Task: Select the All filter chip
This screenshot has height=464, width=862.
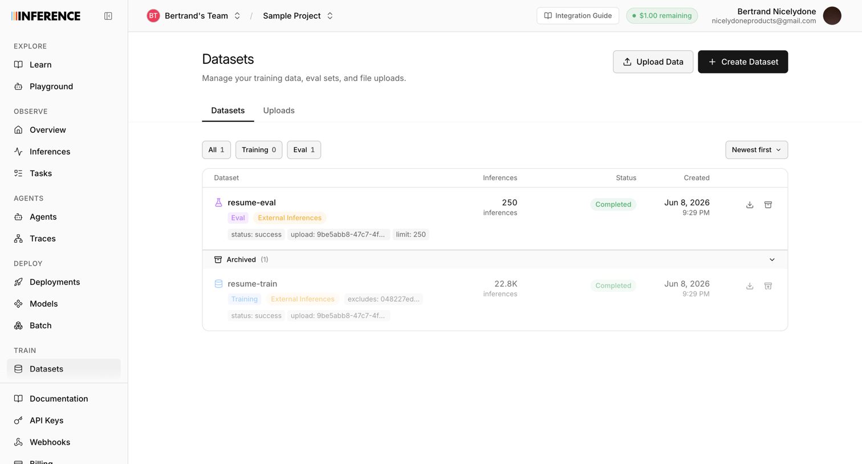Action: pyautogui.click(x=217, y=150)
